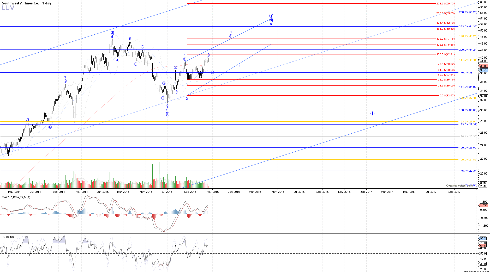490x273 pixels.
Task: Select Fibonacci label 138.2%(30.00)
Action: coord(468,110)
